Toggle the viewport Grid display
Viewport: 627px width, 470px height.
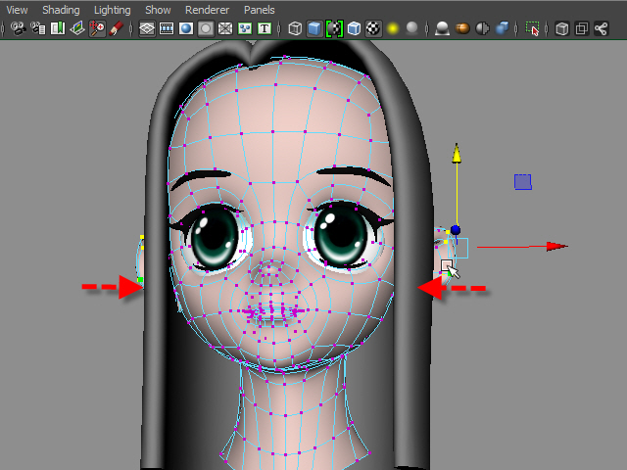click(147, 29)
